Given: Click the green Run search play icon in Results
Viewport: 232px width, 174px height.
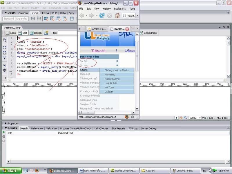Looking at the screenshot, I should tap(4, 132).
